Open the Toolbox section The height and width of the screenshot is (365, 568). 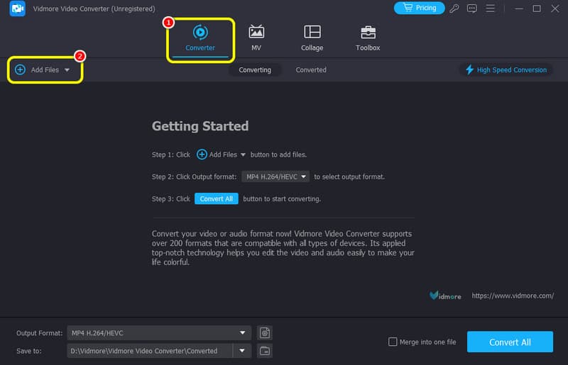(367, 38)
